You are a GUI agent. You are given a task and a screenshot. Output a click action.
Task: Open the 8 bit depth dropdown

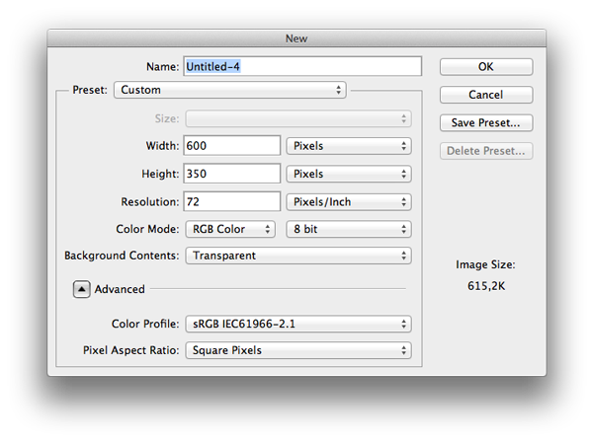click(x=349, y=229)
